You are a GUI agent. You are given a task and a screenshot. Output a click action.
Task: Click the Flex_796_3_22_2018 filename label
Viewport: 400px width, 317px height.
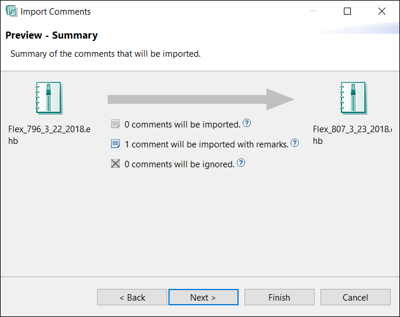click(49, 135)
